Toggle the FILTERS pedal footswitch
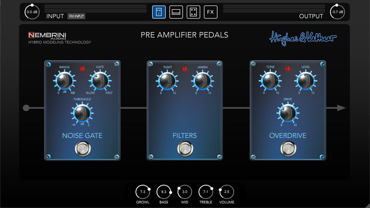The image size is (370, 208). pos(185,148)
